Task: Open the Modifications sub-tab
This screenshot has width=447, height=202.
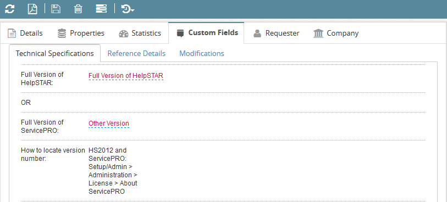Action: (202, 53)
